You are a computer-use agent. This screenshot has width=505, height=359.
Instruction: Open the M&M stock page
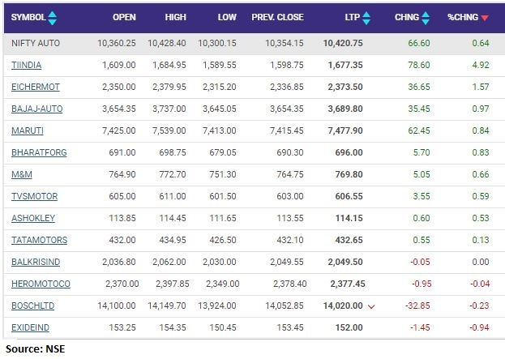(x=22, y=173)
